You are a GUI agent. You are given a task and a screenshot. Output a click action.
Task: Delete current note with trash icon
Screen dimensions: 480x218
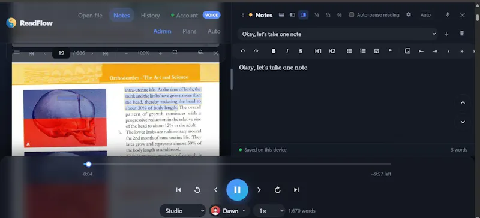(462, 34)
